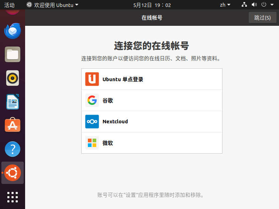The width and height of the screenshot is (279, 209).
Task: Click the Ubuntu Single Sign-On logo icon
Action: (x=92, y=79)
